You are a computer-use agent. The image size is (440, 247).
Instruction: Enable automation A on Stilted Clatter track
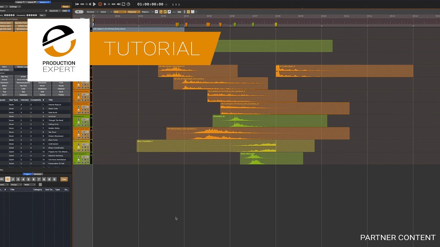[x=88, y=134]
